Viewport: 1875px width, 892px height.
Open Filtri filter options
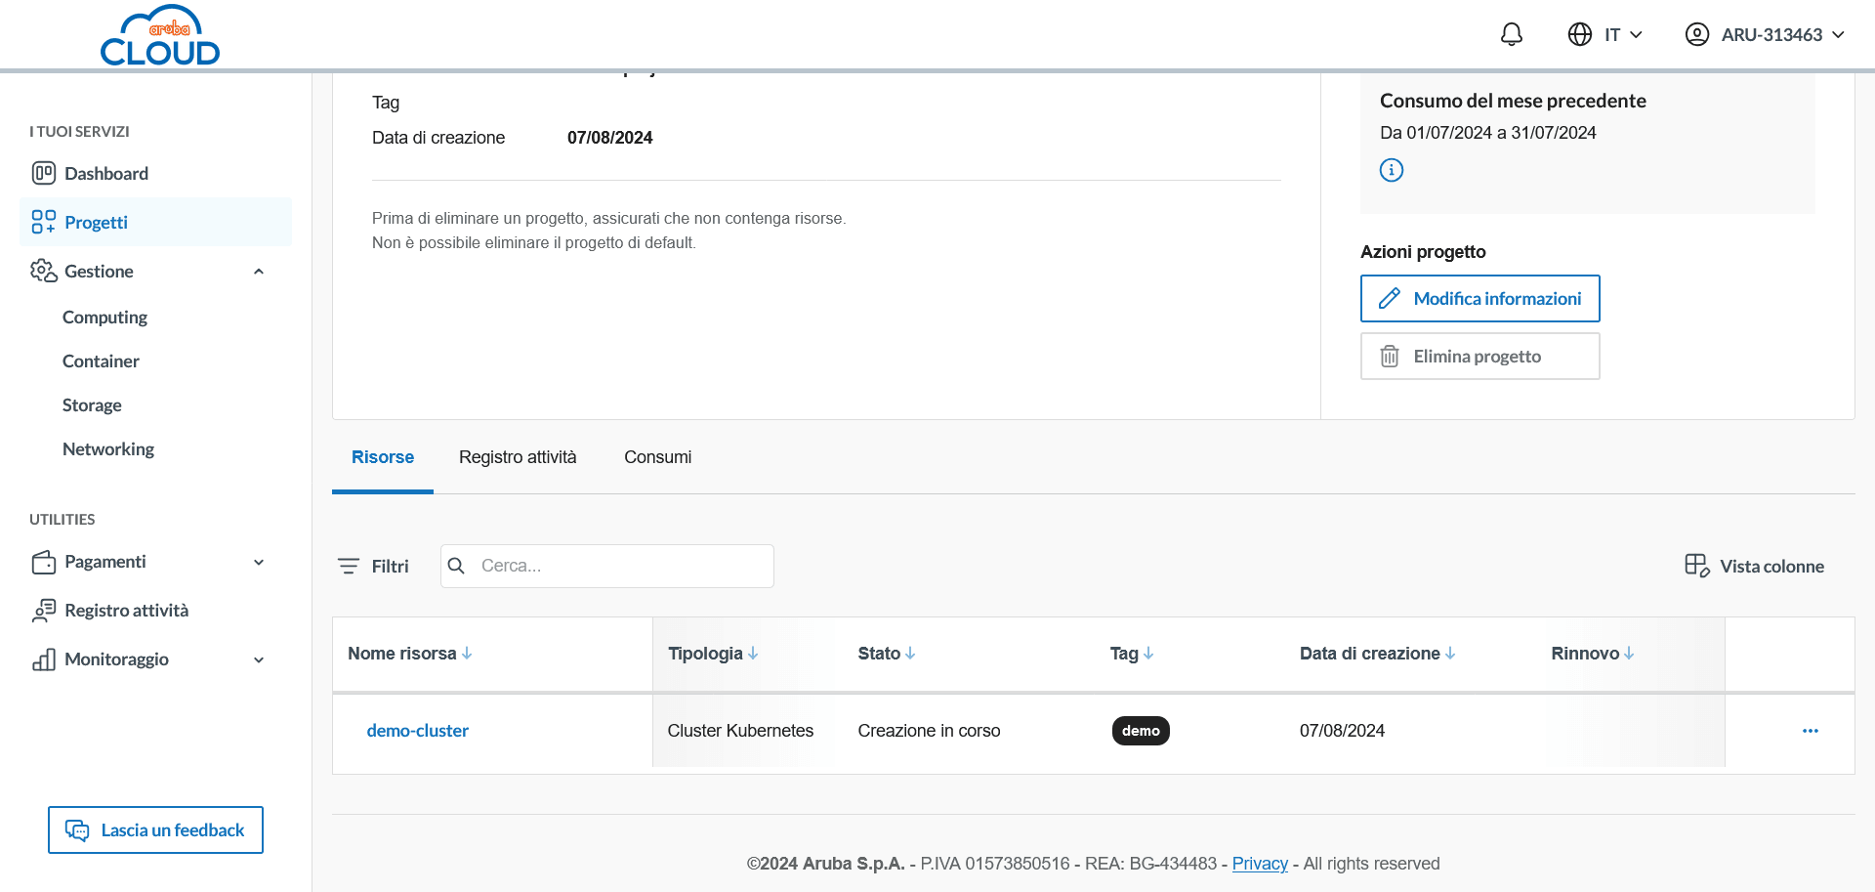click(x=373, y=566)
